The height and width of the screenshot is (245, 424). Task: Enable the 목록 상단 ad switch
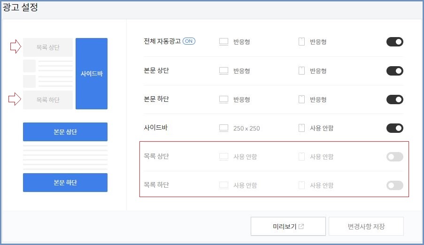[394, 157]
